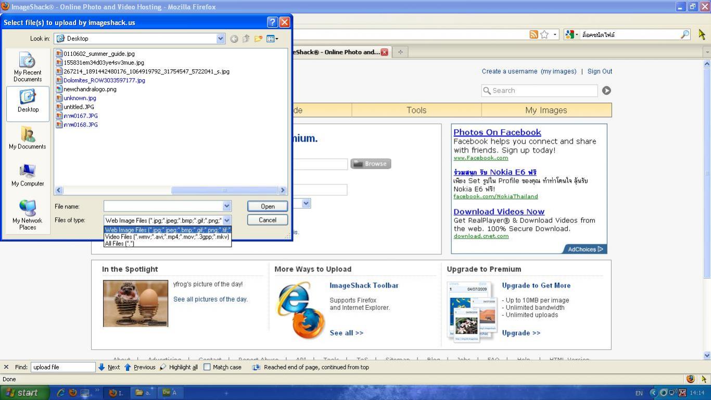Toggle Highlight all in find bar
The height and width of the screenshot is (400, 711).
tap(179, 367)
